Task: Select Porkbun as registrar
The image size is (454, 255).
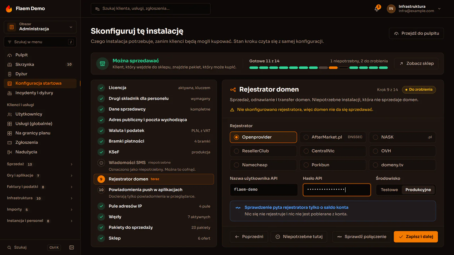Action: 333,165
